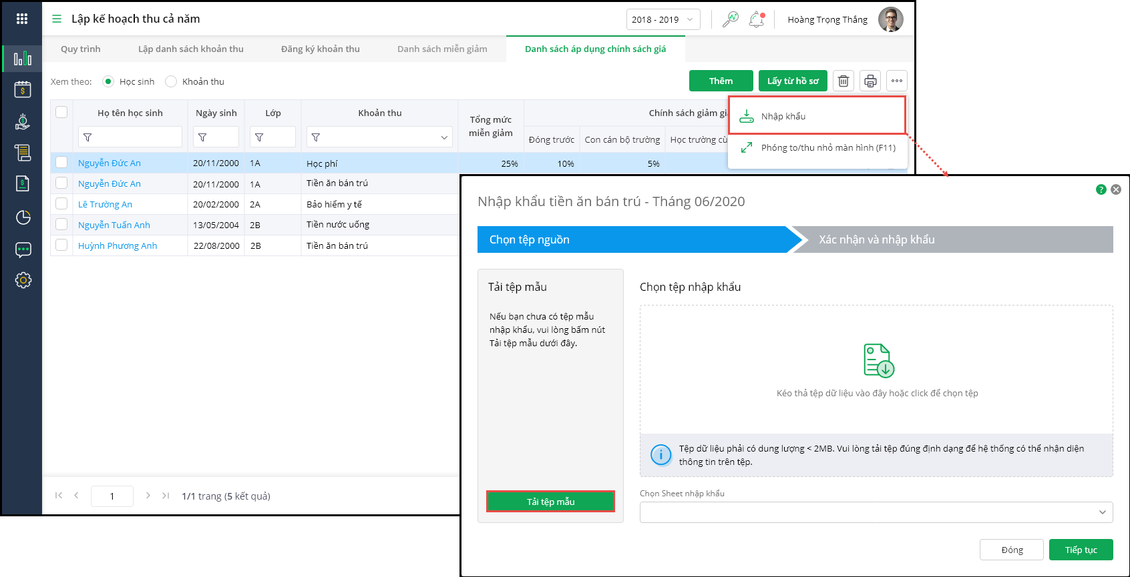Switch to the Đăng ký khoản thu tab
The height and width of the screenshot is (577, 1130).
point(321,49)
